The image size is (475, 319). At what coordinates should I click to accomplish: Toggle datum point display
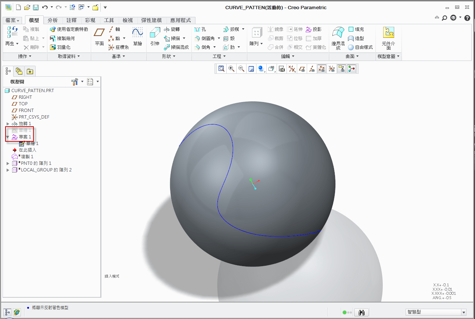[x=322, y=69]
